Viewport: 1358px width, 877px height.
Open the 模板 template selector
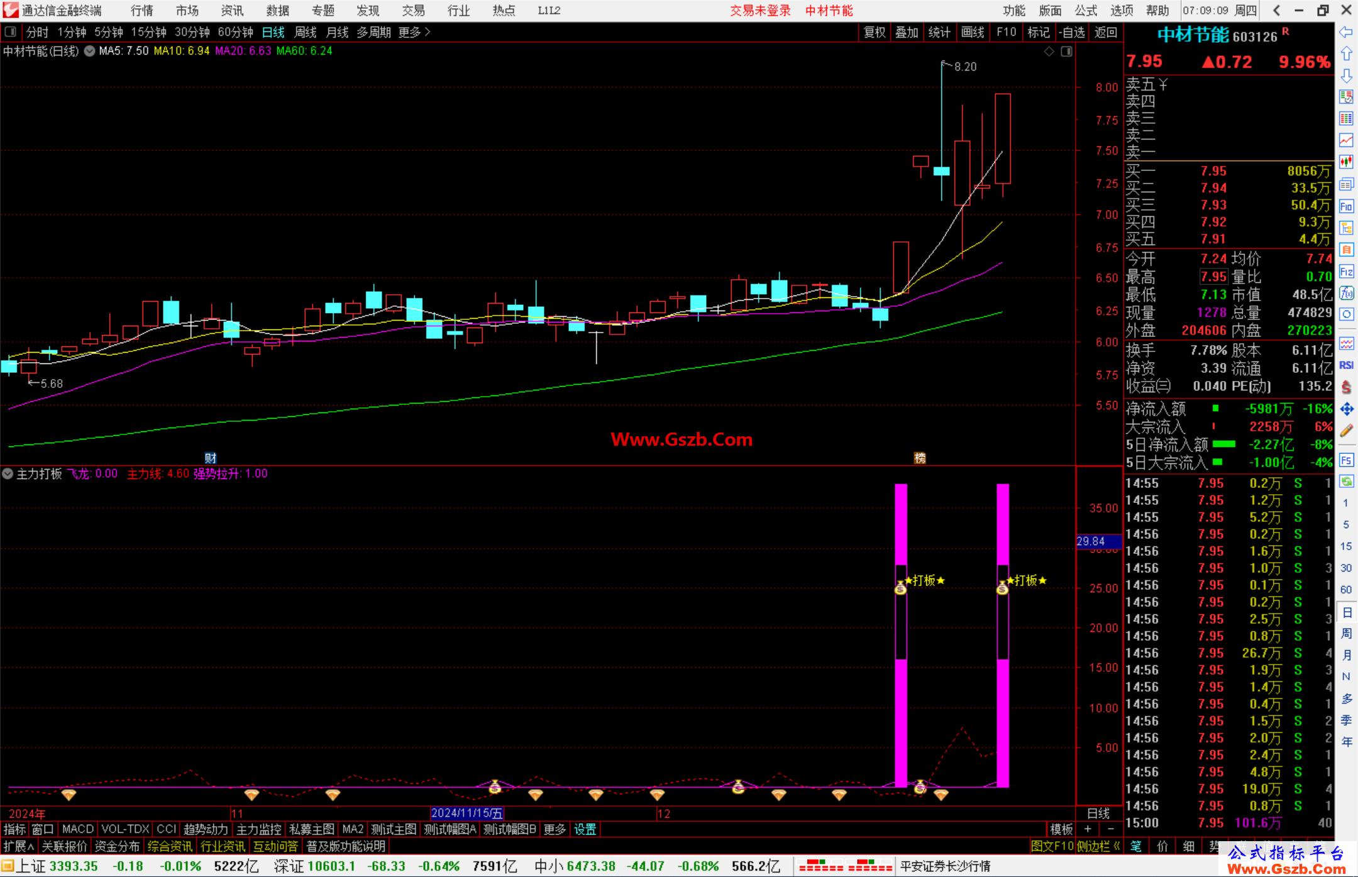coord(1061,829)
